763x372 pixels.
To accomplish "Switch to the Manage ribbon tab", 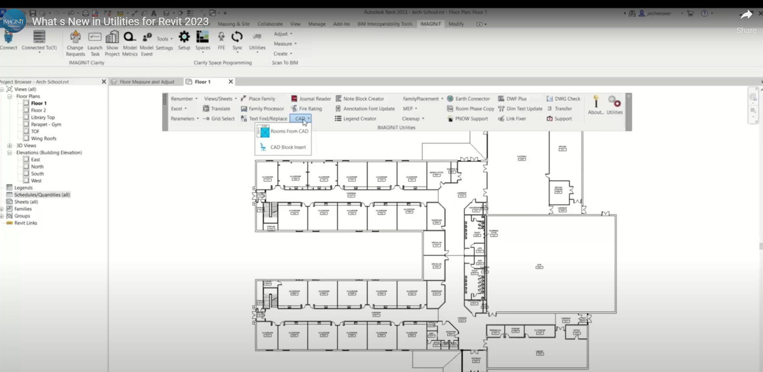I will pos(316,24).
